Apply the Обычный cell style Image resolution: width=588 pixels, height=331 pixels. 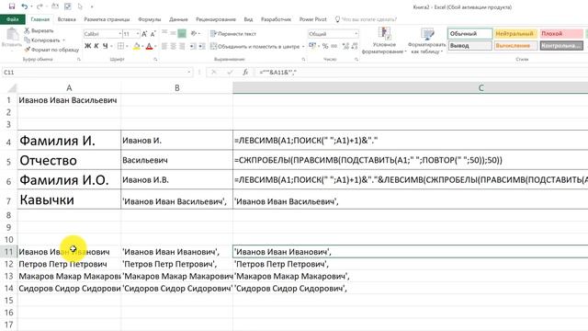pyautogui.click(x=469, y=33)
